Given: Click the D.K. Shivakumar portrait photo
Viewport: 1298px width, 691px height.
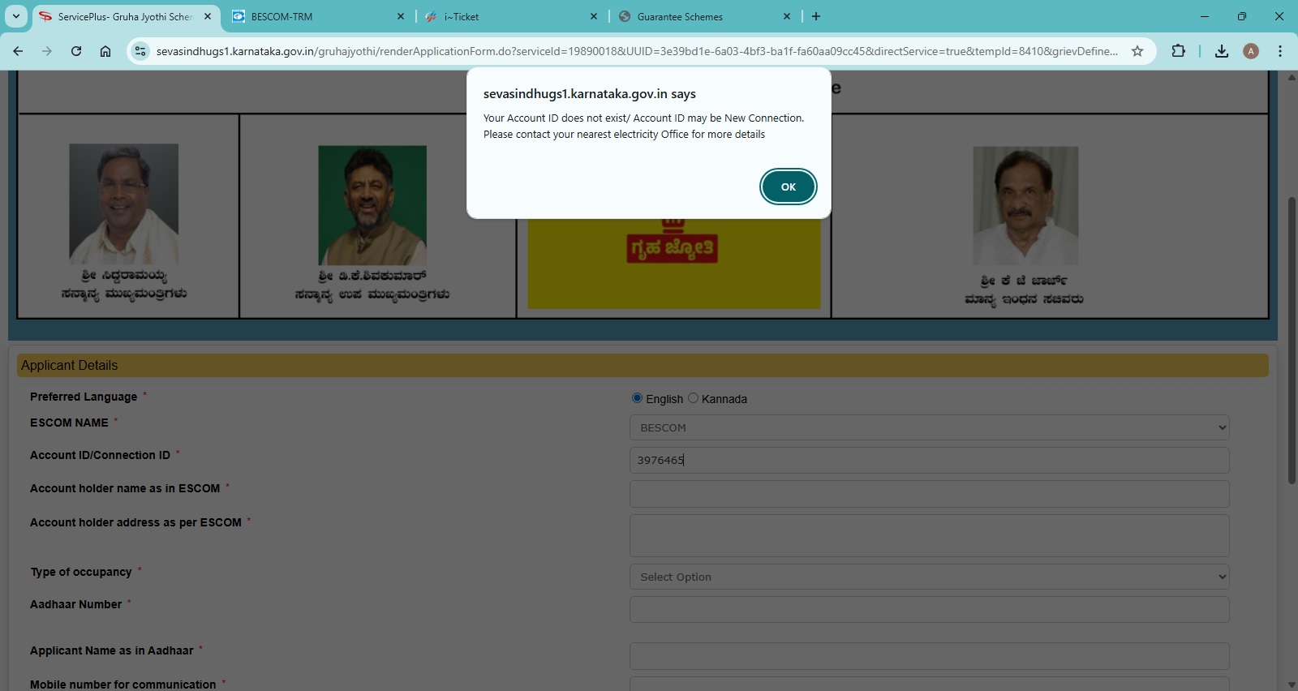Looking at the screenshot, I should (x=372, y=205).
